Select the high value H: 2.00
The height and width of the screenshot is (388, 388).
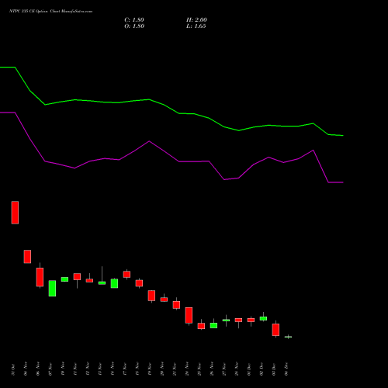tap(196, 20)
